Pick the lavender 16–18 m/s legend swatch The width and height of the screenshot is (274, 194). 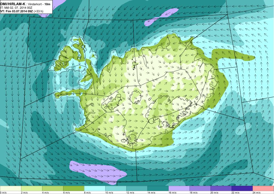[179, 189]
